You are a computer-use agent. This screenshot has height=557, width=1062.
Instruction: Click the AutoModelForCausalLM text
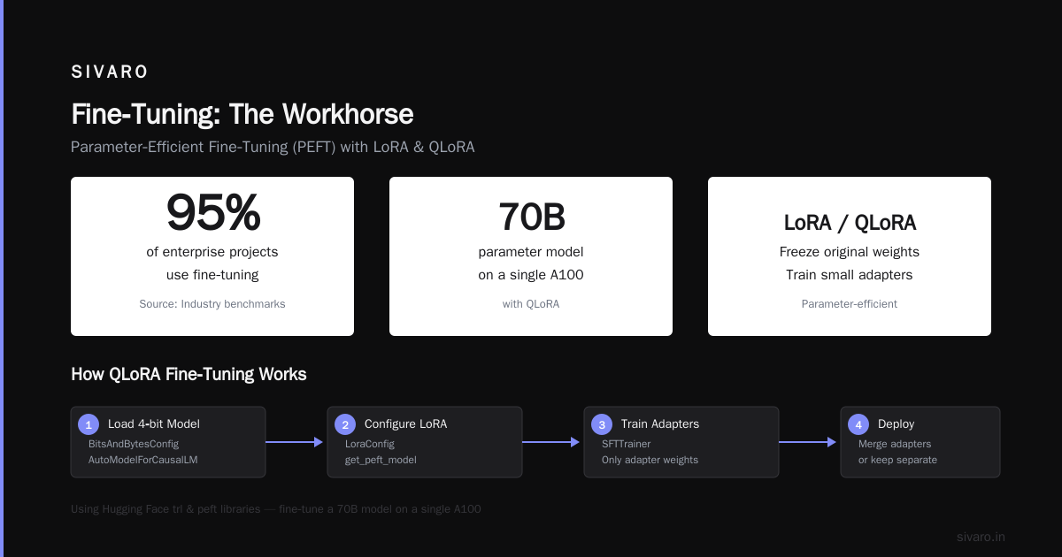144,460
